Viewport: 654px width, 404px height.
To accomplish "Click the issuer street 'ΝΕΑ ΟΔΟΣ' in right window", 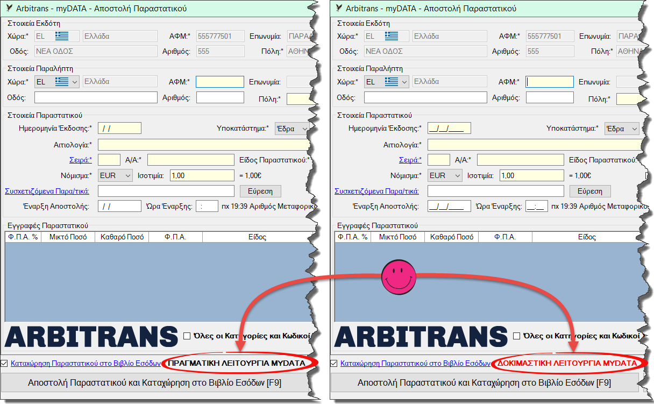I will pyautogui.click(x=425, y=52).
